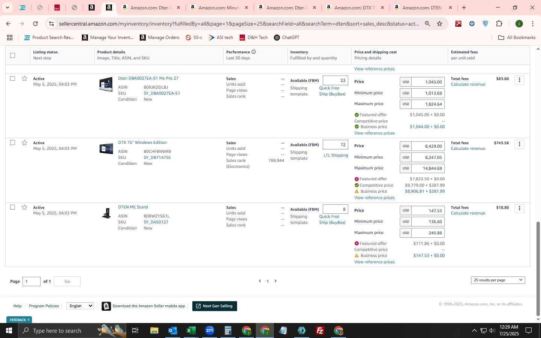
Task: Click the page vertical scrollbar thumb
Action: point(538,269)
